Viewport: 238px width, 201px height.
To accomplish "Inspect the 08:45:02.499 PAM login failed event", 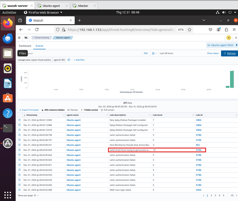I will tap(20, 190).
